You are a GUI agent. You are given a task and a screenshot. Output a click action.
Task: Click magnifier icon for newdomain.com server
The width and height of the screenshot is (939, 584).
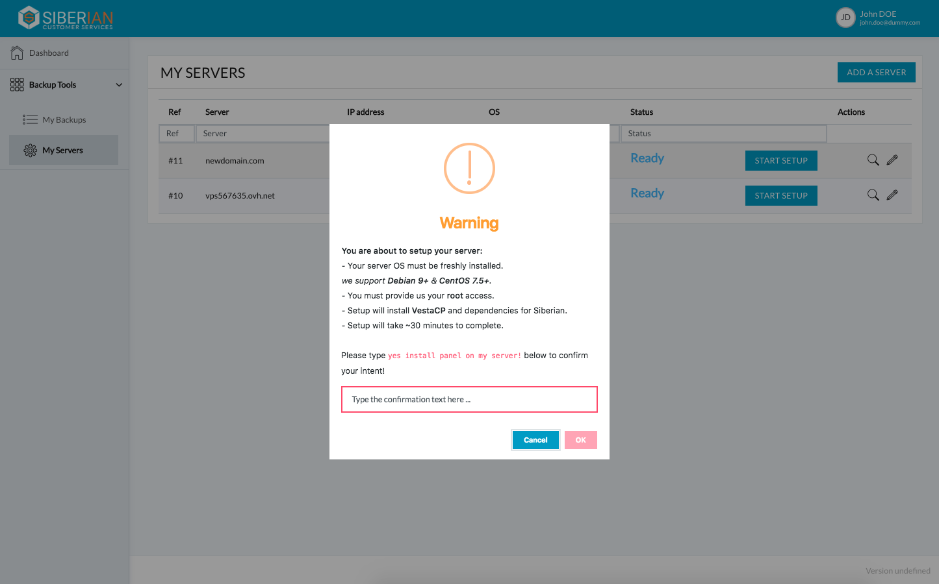click(x=873, y=160)
